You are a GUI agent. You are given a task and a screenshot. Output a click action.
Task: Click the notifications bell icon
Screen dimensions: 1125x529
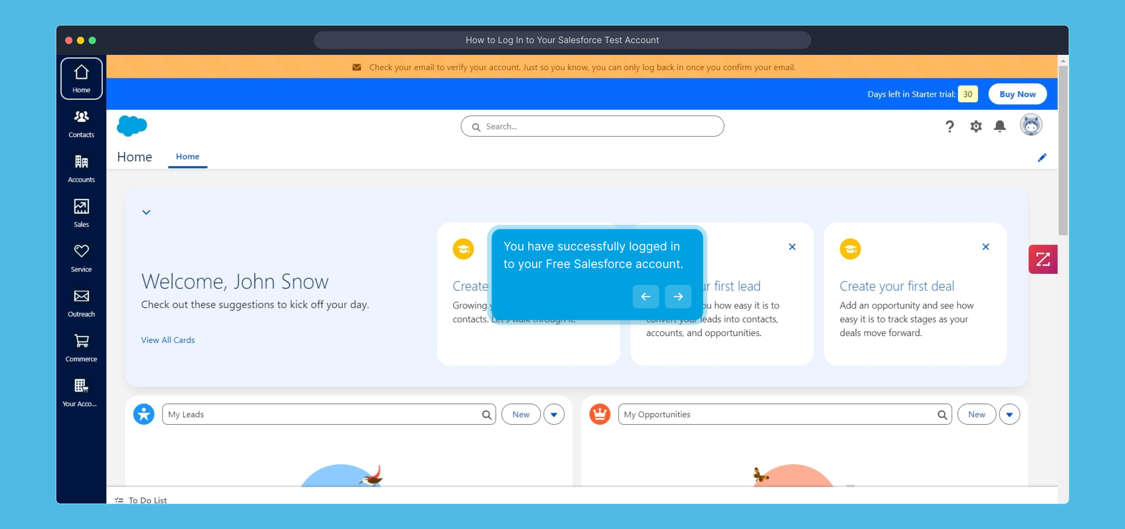[x=1000, y=126]
